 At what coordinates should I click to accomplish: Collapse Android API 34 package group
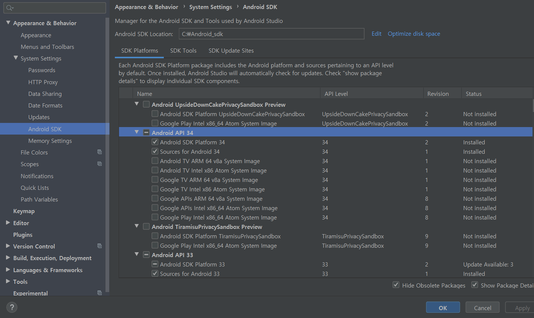tap(137, 132)
